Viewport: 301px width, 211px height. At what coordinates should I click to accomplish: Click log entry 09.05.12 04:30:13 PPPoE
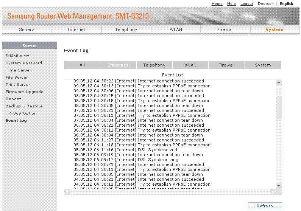pyautogui.click(x=142, y=86)
